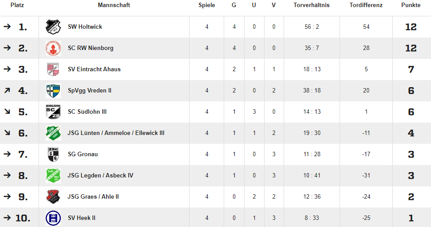Open JSG Lünten / Ammeloe / Ellewick III
The width and height of the screenshot is (431, 227).
(x=116, y=133)
